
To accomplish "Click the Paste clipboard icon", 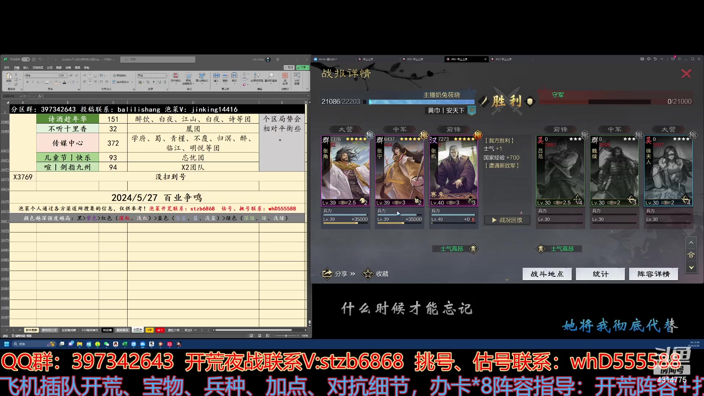I will (9, 76).
